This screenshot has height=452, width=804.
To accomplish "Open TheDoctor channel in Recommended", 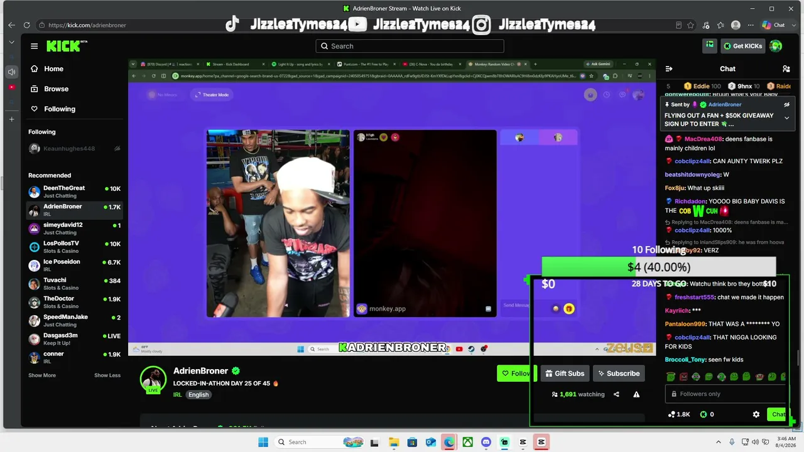I will pyautogui.click(x=74, y=302).
